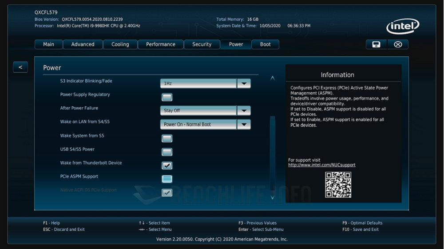This screenshot has width=444, height=249.
Task: Click F10 - Save and Exit hint
Action: [360, 230]
